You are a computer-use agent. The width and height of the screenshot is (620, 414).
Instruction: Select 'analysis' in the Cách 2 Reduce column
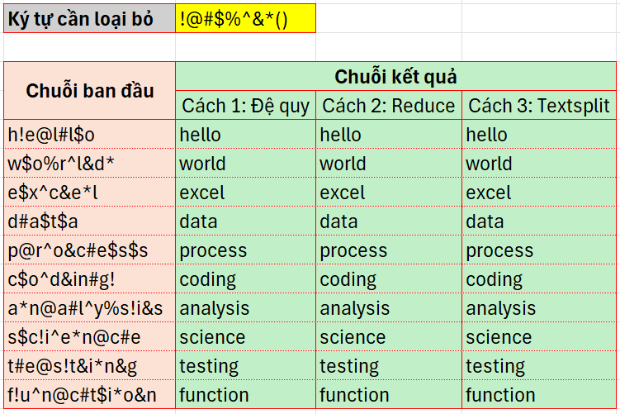[x=388, y=308]
